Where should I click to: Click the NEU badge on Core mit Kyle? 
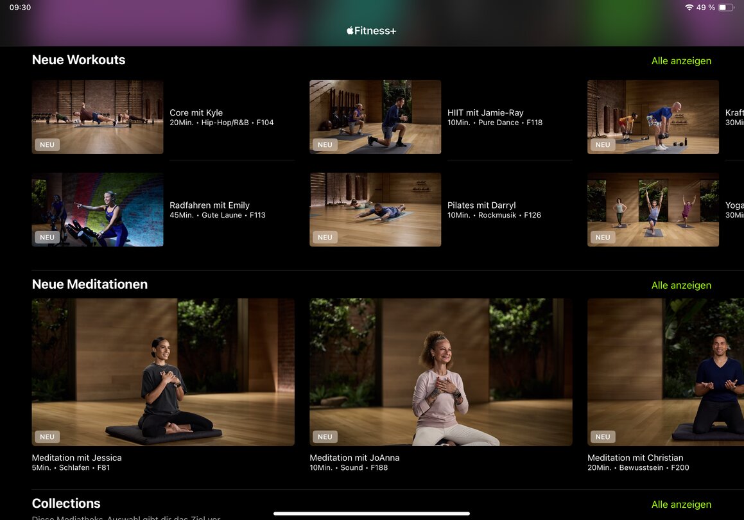pyautogui.click(x=48, y=144)
